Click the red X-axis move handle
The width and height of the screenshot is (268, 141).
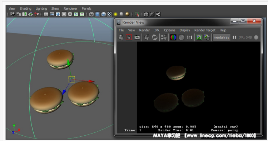click(92, 81)
